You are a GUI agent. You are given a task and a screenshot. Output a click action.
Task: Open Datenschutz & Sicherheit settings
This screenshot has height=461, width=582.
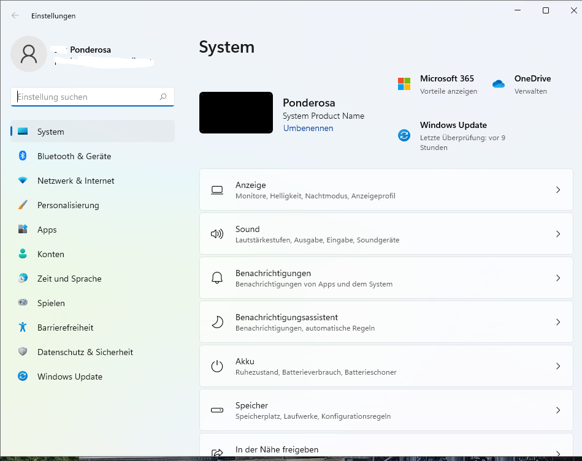pos(93,351)
